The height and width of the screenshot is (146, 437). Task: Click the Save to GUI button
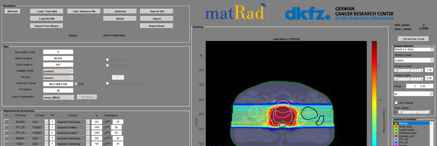coord(157,11)
